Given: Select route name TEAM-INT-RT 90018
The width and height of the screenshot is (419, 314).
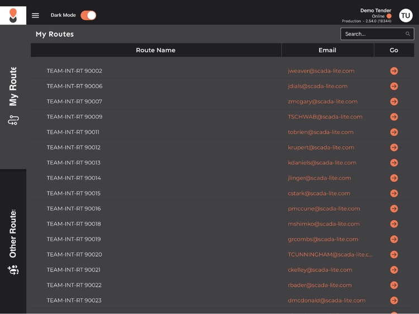Looking at the screenshot, I should pos(74,224).
